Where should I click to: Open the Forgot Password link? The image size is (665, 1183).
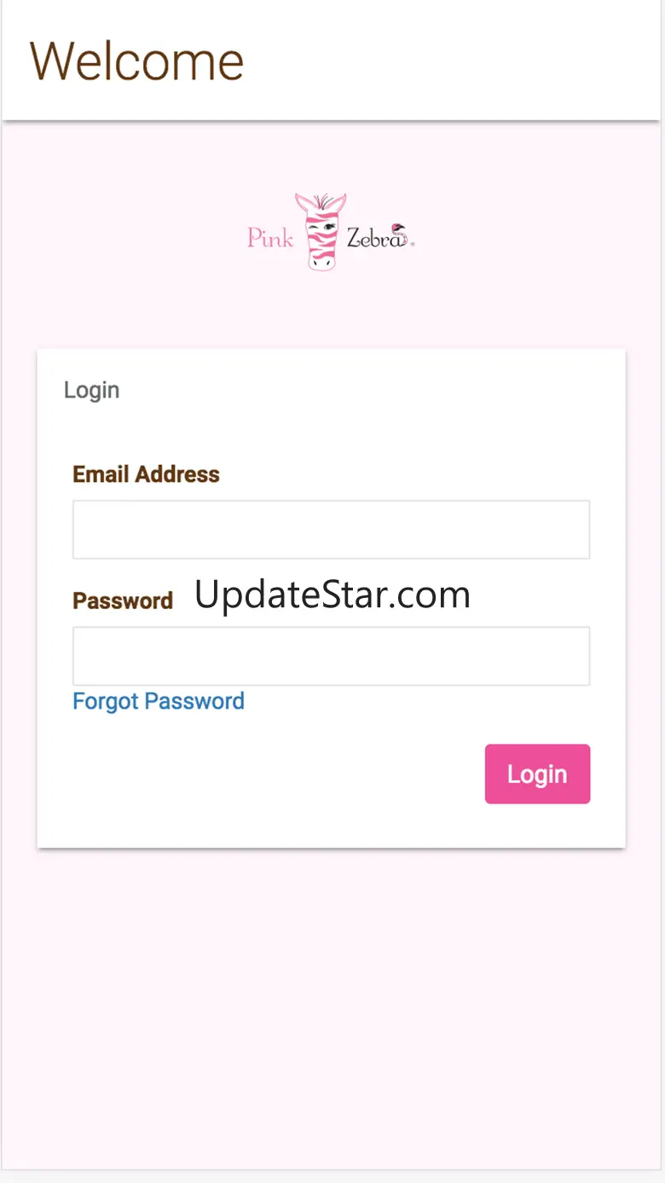[x=159, y=701]
